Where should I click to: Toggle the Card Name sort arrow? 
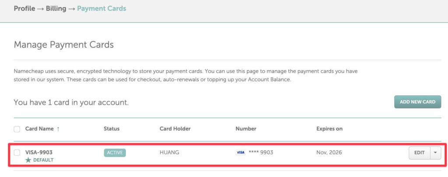click(58, 129)
